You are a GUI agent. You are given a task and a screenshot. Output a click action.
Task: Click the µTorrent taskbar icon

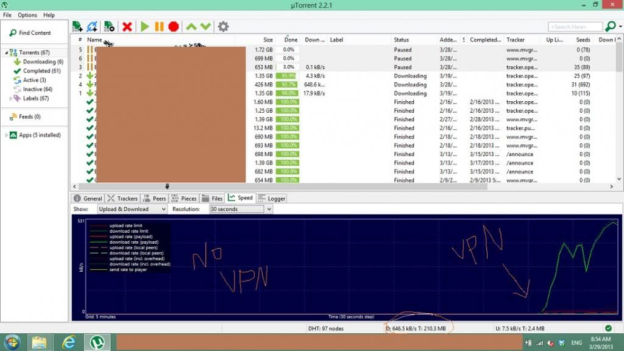click(x=97, y=342)
